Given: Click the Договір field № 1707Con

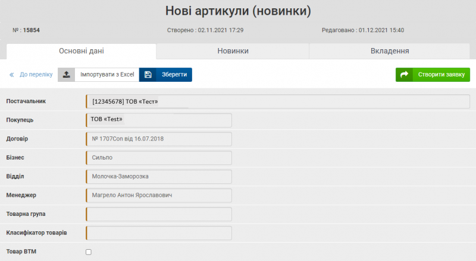Looking at the screenshot, I should tap(159, 139).
